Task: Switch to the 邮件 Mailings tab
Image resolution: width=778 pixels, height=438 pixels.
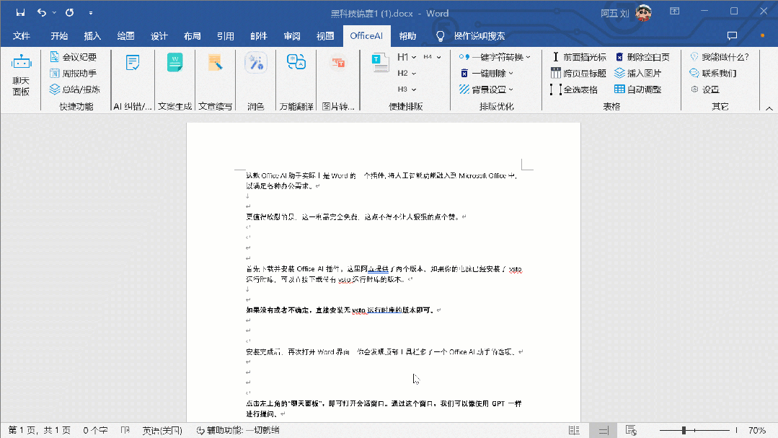Action: click(x=259, y=36)
